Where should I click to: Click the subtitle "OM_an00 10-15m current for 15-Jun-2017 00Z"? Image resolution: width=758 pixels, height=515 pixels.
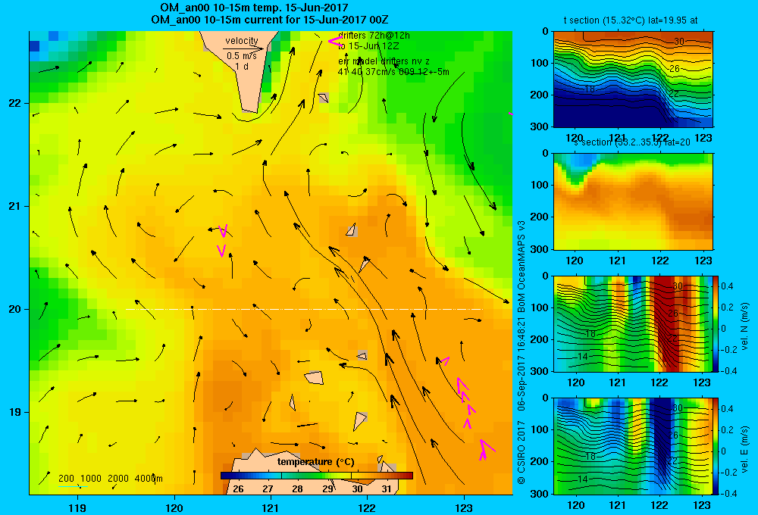coord(269,20)
